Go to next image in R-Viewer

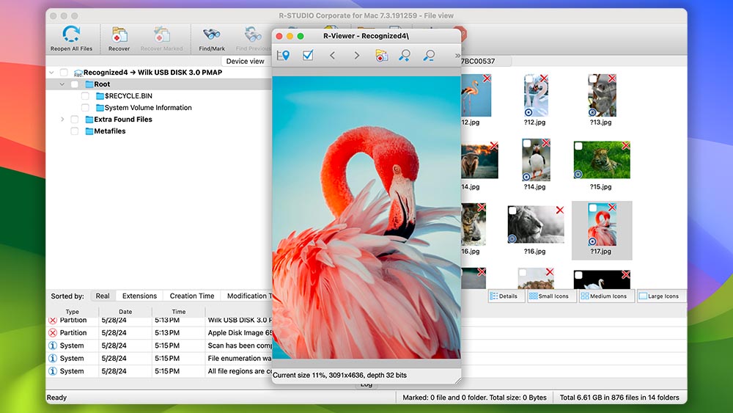point(357,55)
